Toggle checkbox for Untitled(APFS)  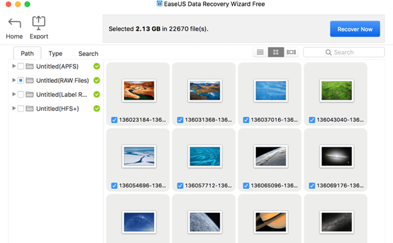21,66
